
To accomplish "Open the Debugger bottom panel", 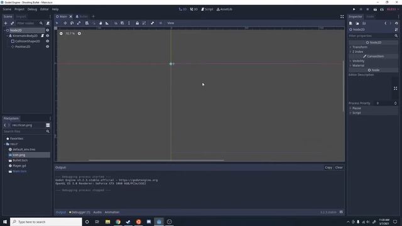I will [80, 212].
